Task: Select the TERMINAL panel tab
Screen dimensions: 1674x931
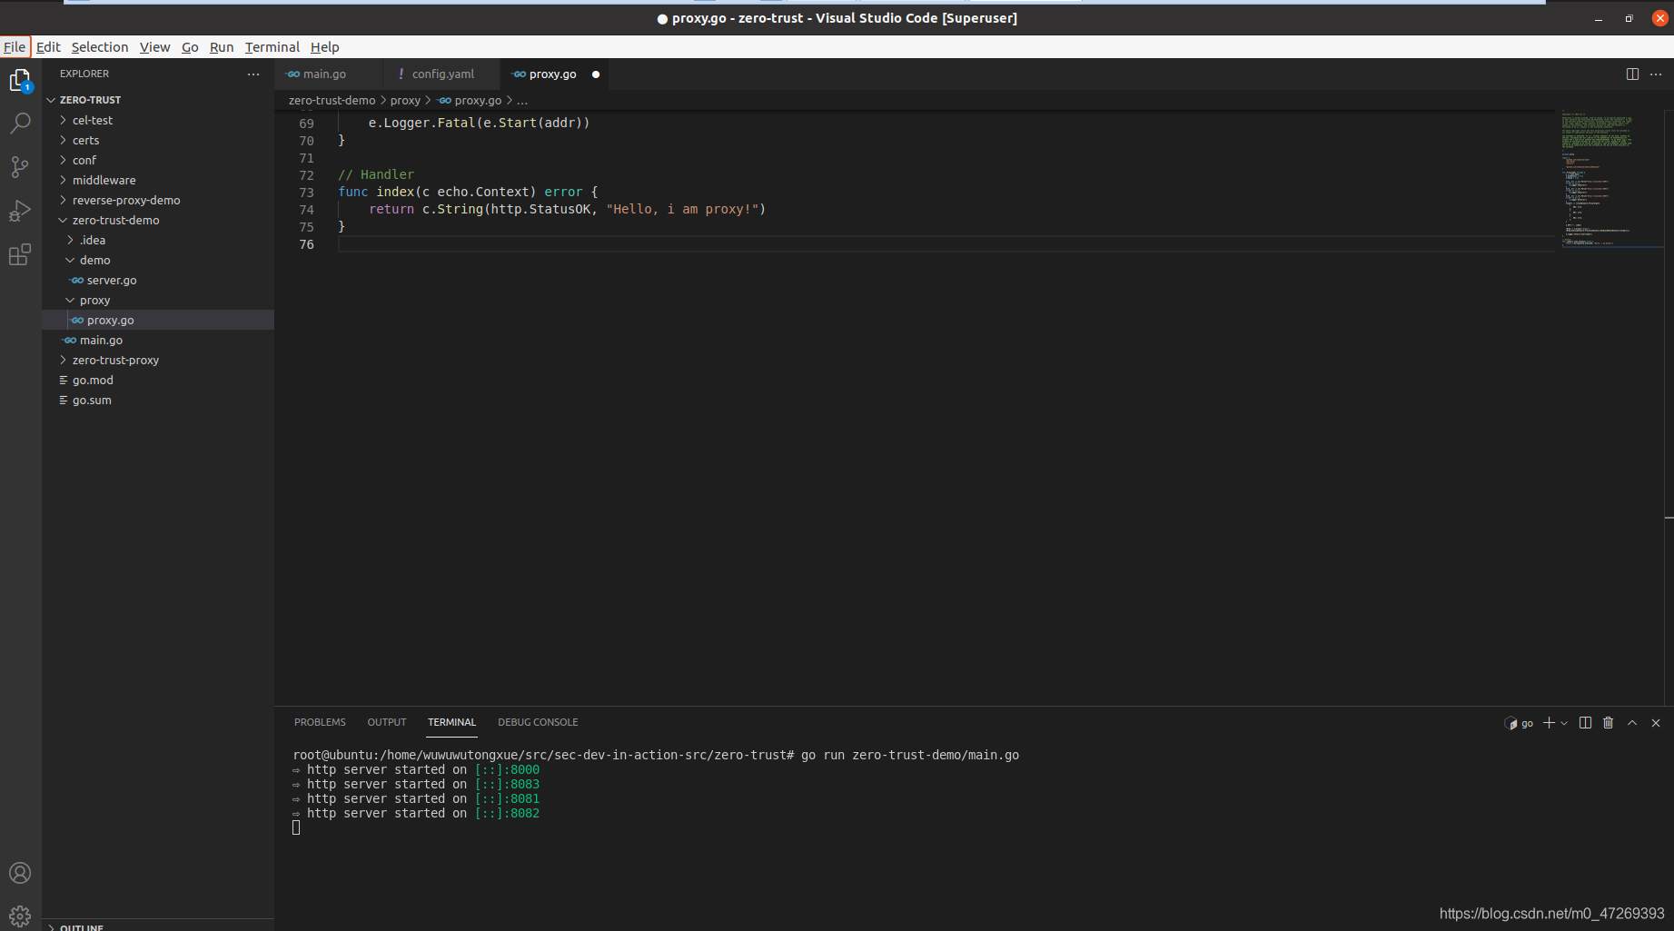Action: point(451,722)
